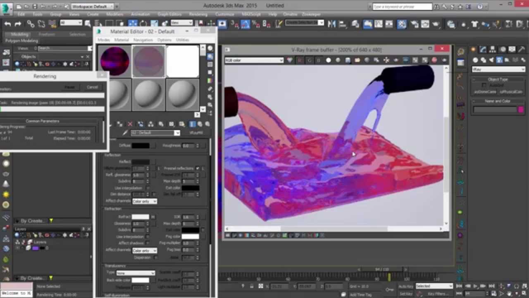Open Material Editor Utilities menu

[x=182, y=40]
